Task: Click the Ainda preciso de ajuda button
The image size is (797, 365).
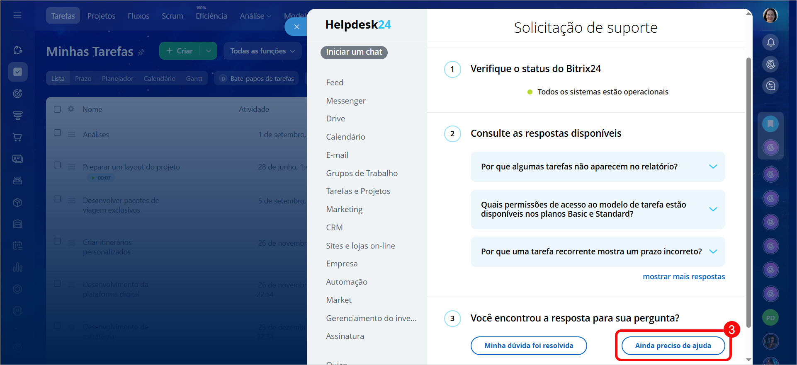Action: point(673,346)
